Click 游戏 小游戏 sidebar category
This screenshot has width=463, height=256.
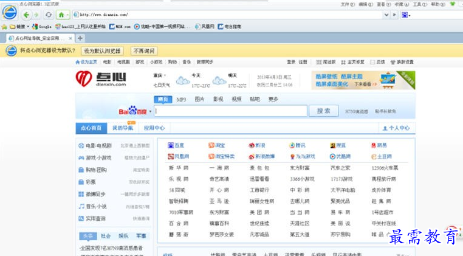[x=95, y=158]
